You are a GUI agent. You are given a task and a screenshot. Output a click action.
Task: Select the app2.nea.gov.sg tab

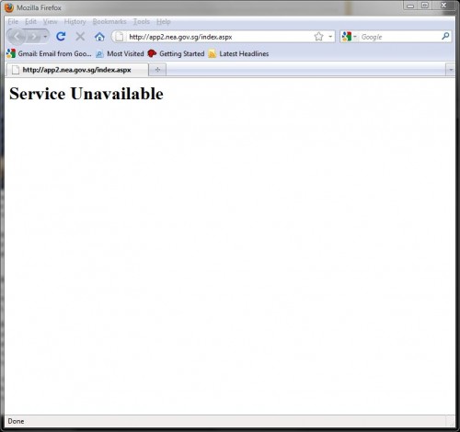tap(77, 70)
